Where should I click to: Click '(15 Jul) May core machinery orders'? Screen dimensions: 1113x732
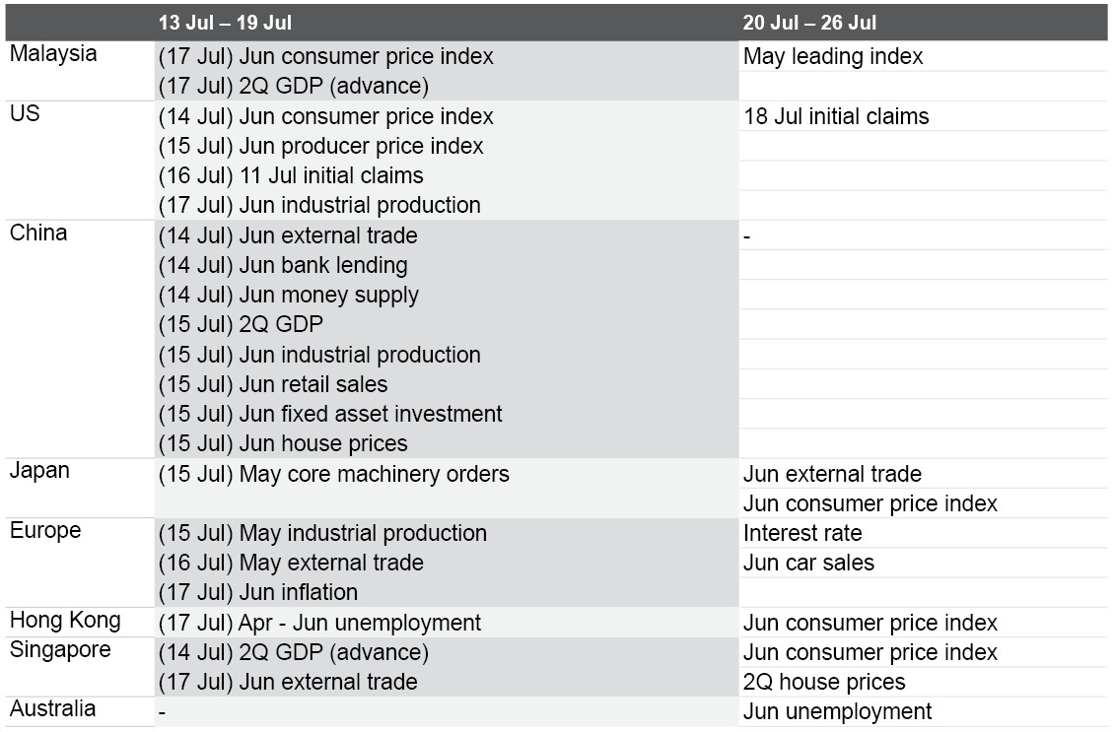click(x=333, y=474)
